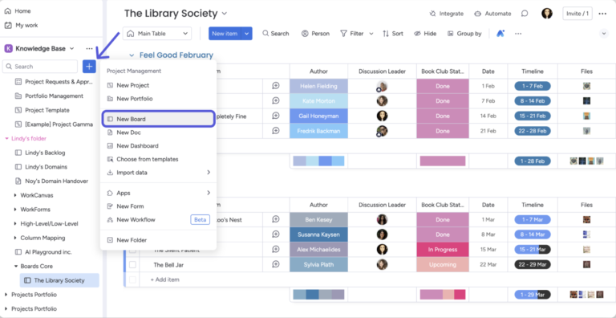
Task: Search items in the board toolbar
Action: (276, 34)
